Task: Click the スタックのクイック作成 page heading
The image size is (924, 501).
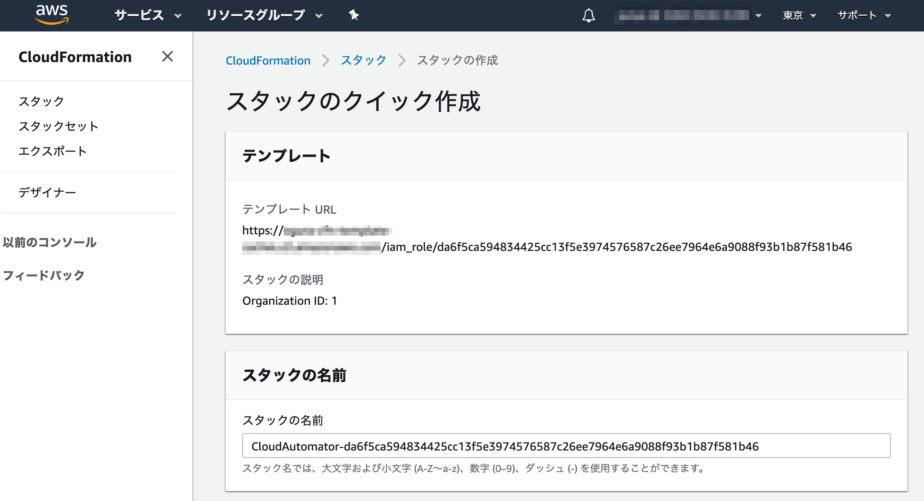Action: pos(353,101)
